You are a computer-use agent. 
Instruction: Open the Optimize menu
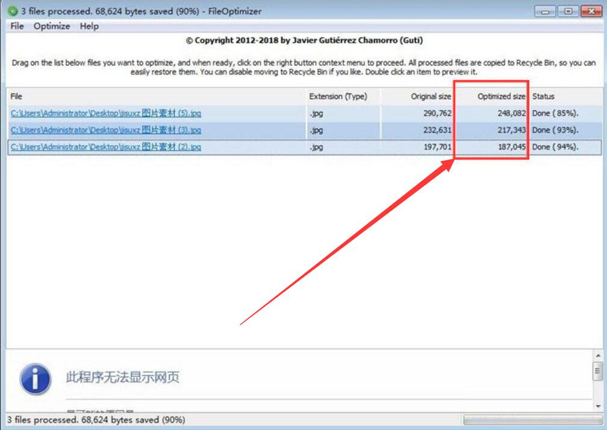click(x=52, y=26)
